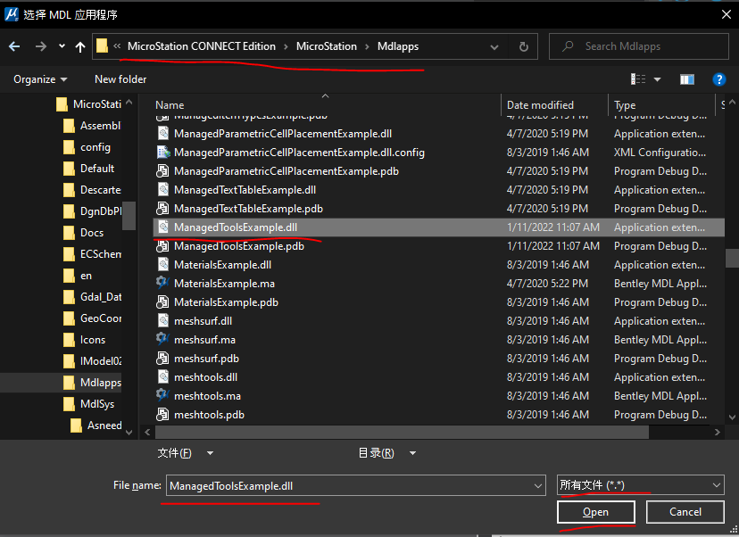Select meshsurf.pdb file icon
This screenshot has width=739, height=537.
[162, 358]
